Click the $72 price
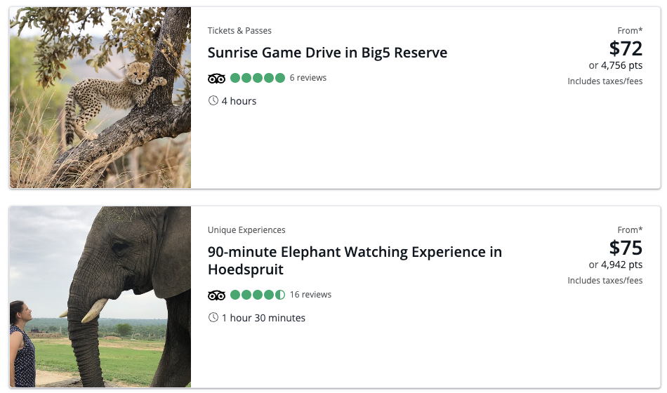The image size is (667, 393). [x=626, y=48]
